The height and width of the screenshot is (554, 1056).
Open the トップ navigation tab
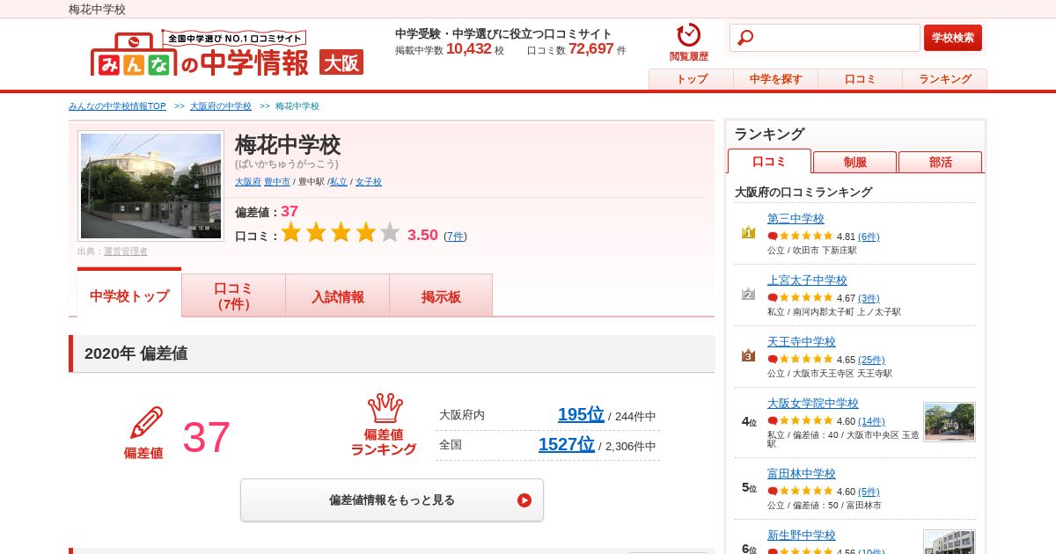pos(692,79)
